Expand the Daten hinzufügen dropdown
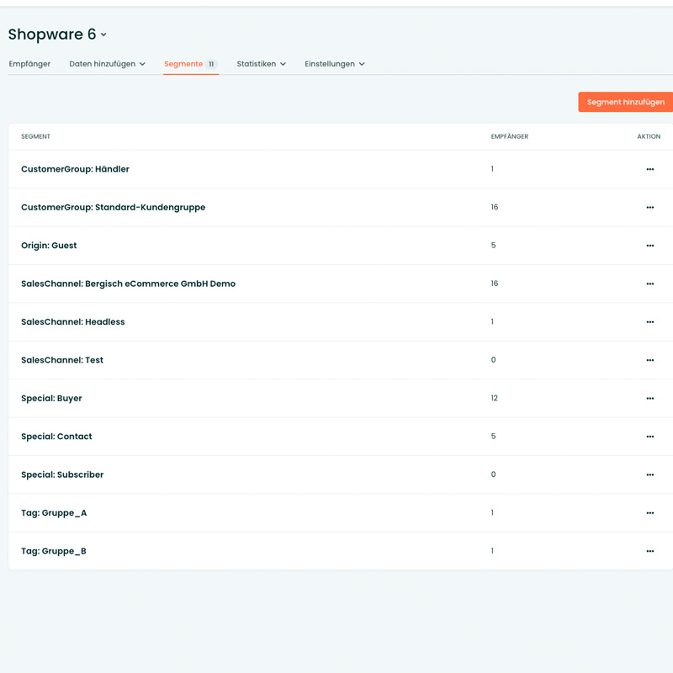 pyautogui.click(x=107, y=64)
